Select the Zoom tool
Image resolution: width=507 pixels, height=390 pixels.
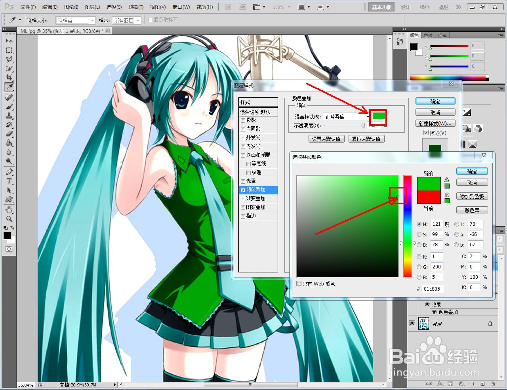[x=9, y=219]
